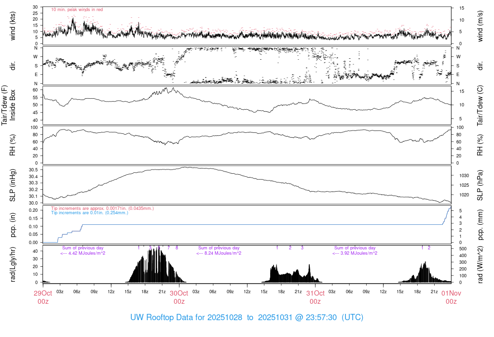Click the '31Oct' date label
This screenshot has height=337, width=494.
316,293
